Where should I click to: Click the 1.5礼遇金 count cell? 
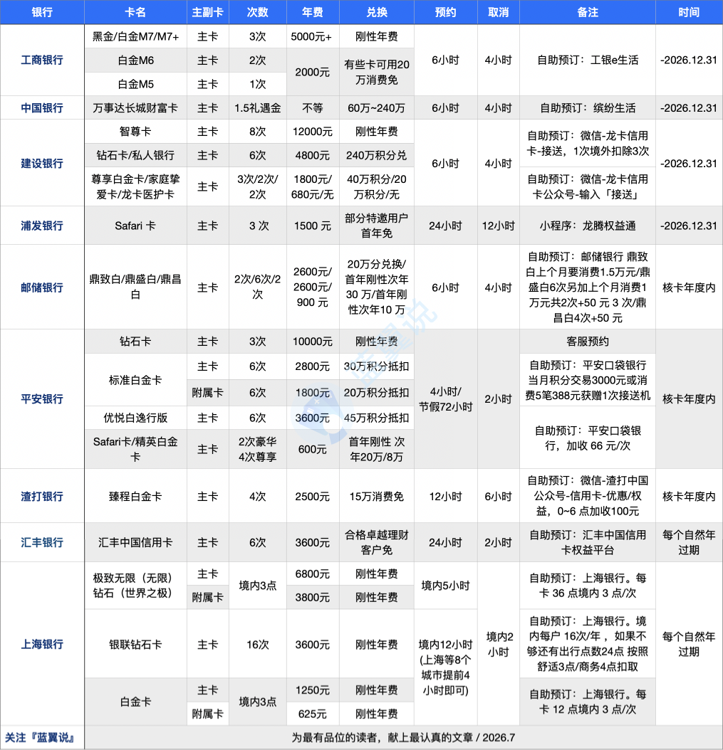point(258,108)
